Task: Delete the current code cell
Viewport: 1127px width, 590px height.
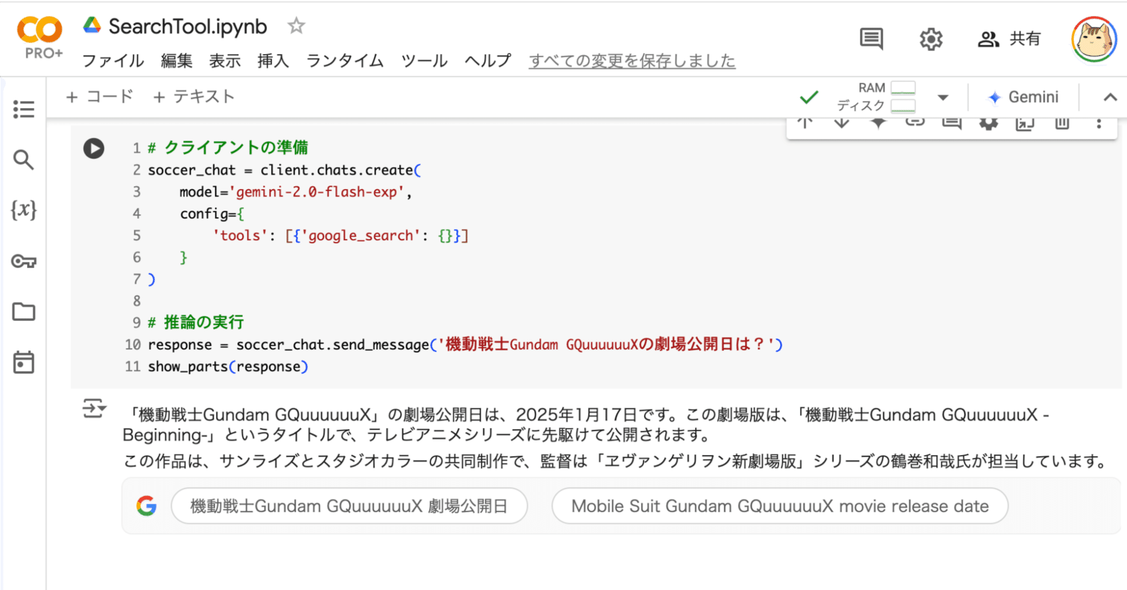Action: 1061,123
